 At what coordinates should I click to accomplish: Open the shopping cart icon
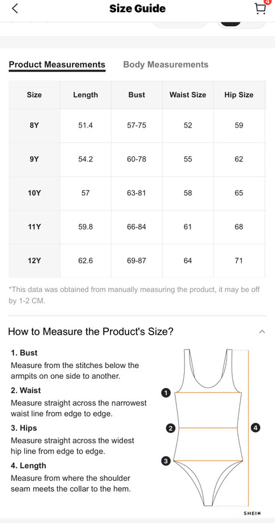tap(260, 9)
